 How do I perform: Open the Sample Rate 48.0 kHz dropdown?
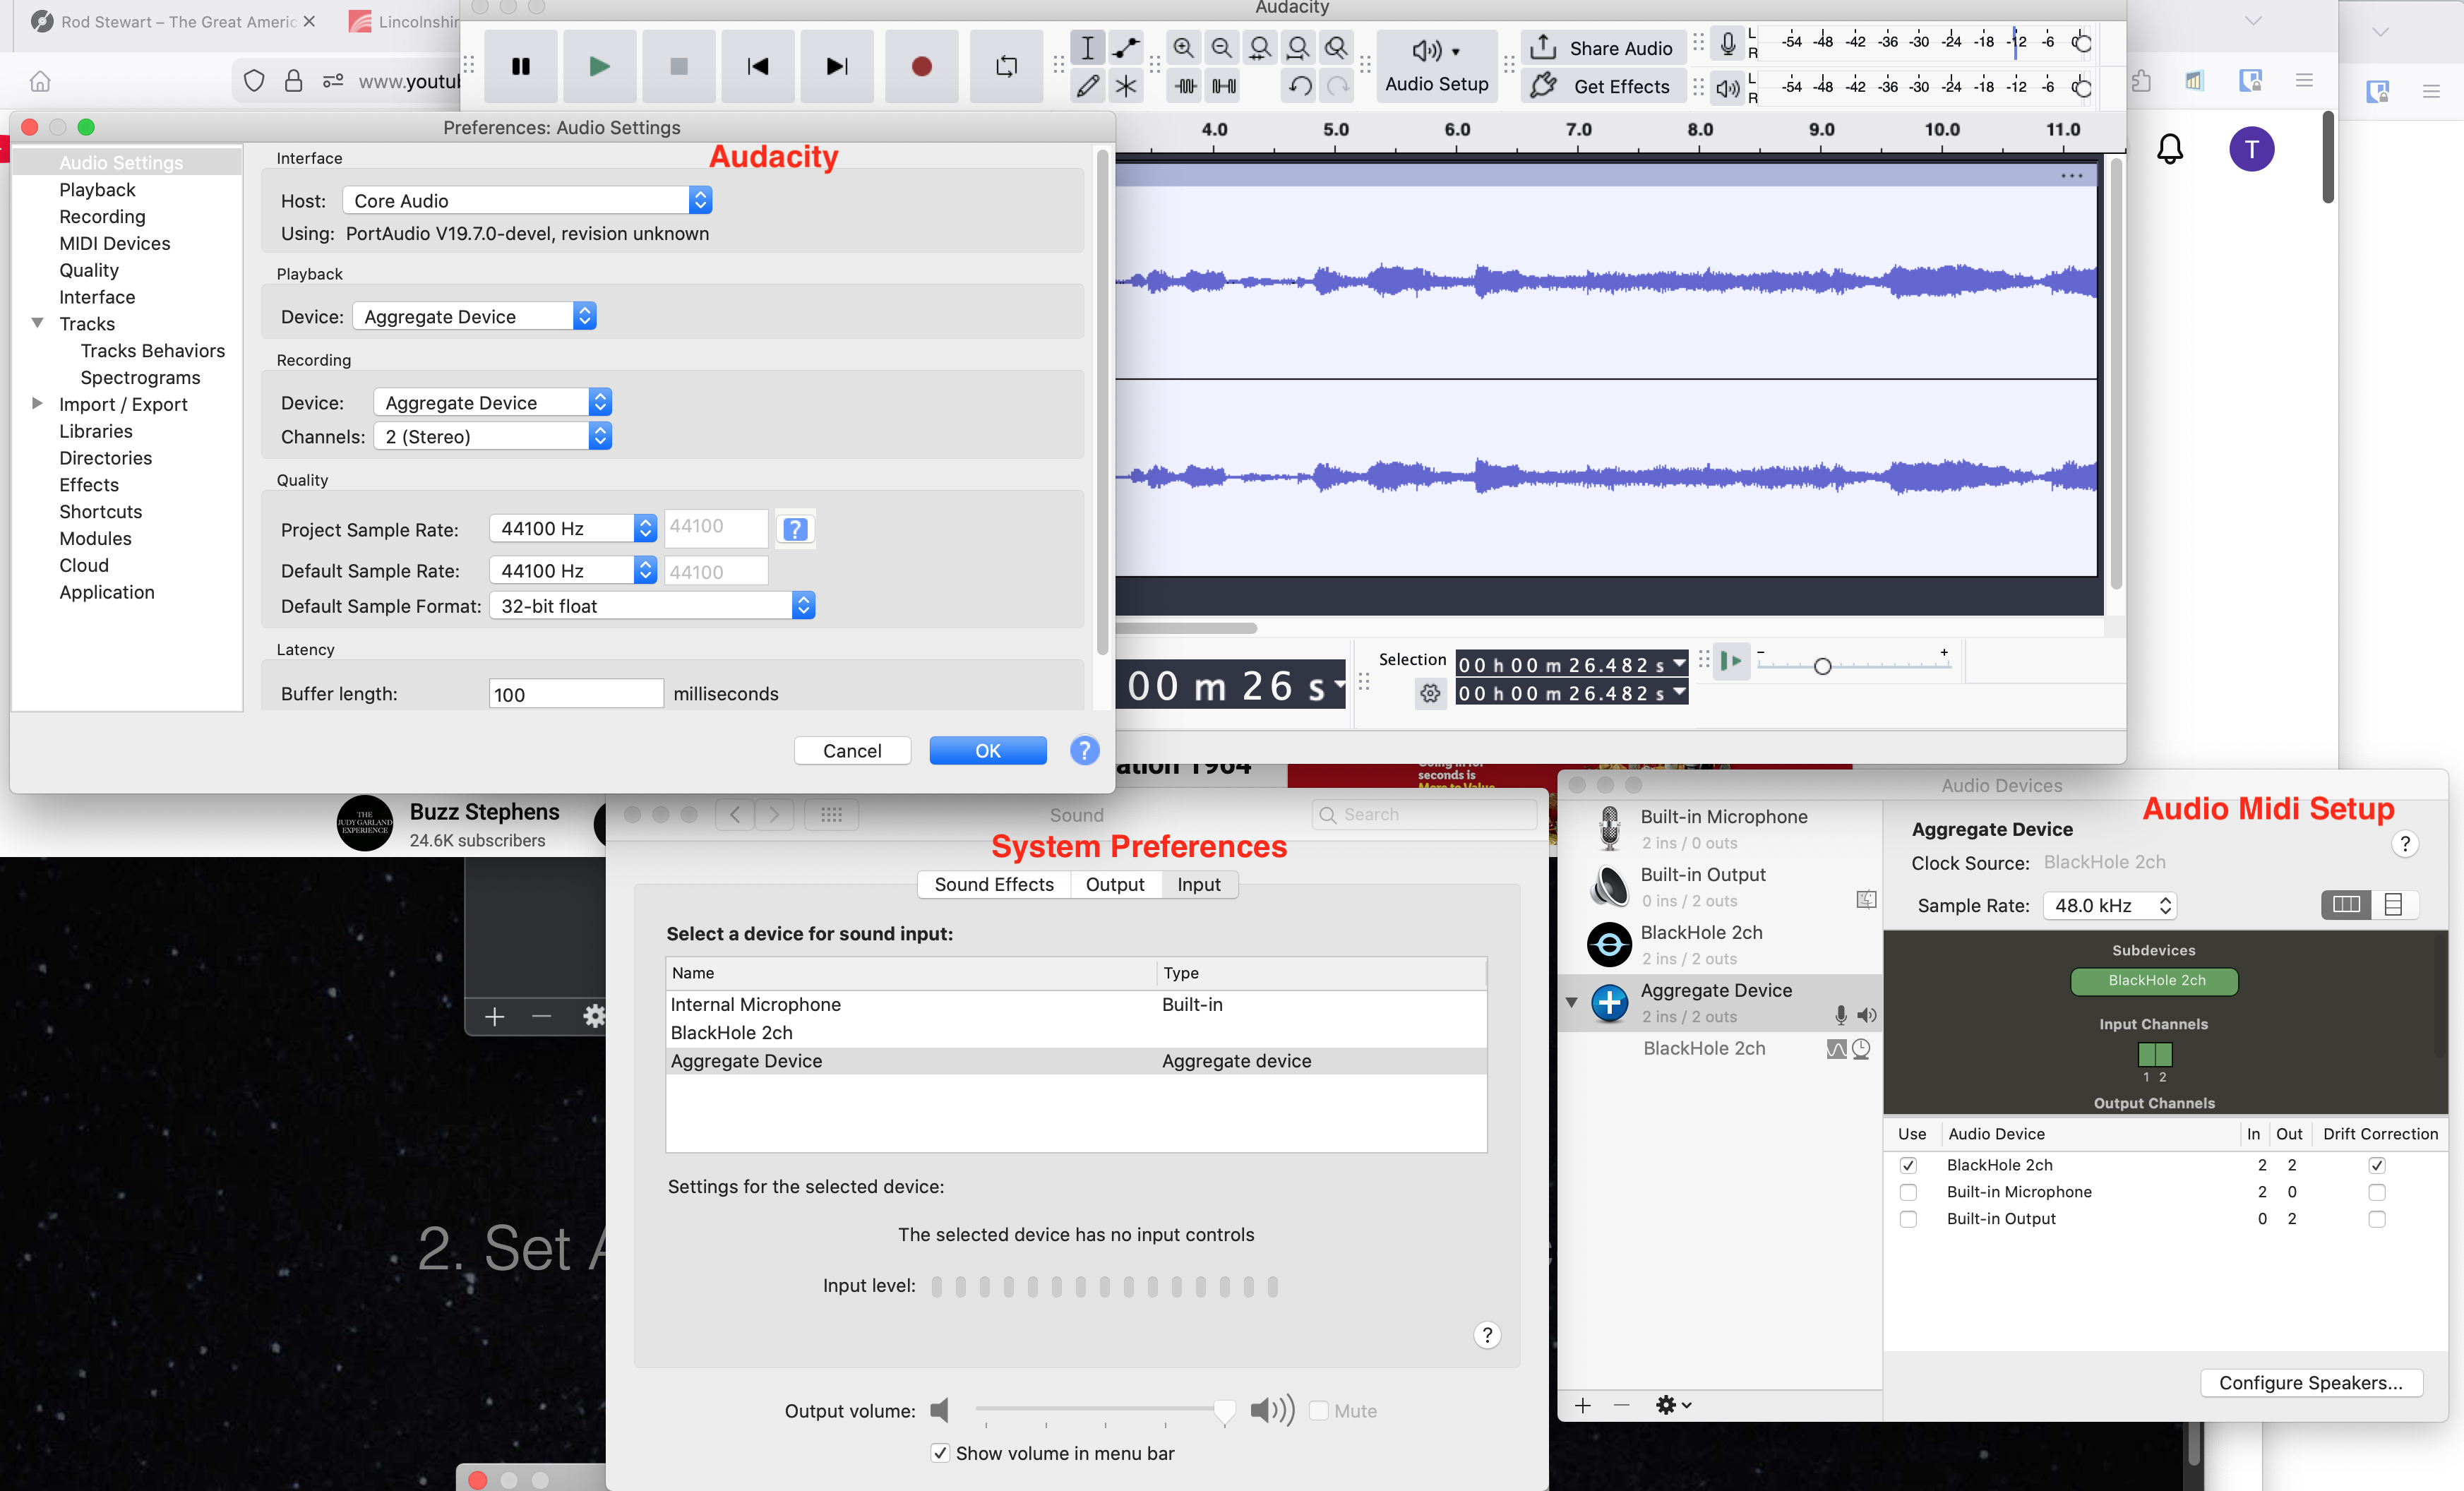(x=2110, y=905)
